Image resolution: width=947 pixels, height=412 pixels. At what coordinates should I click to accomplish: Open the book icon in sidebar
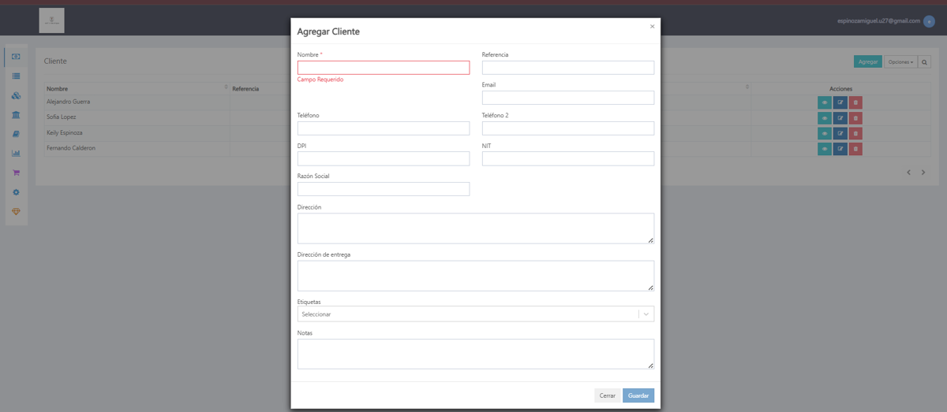(16, 134)
